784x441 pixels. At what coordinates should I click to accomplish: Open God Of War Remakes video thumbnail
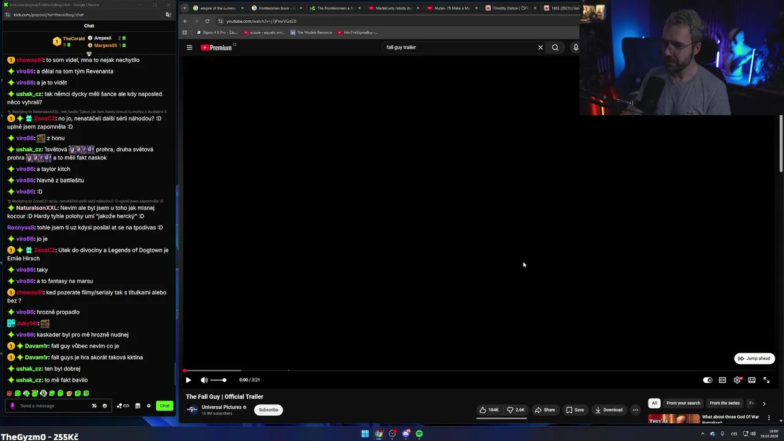pyautogui.click(x=674, y=420)
